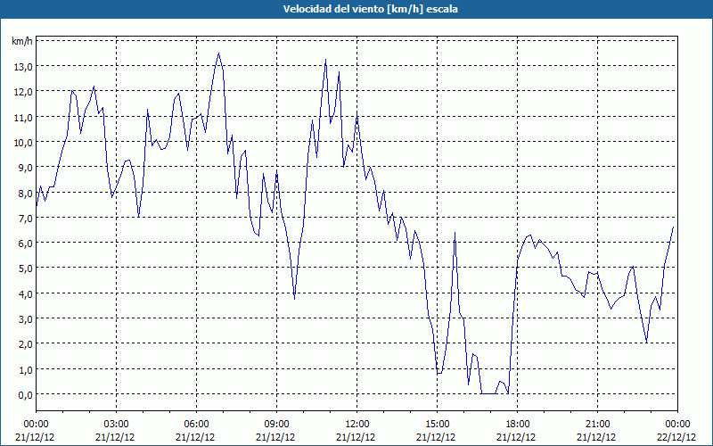Click the "15:00" time label
Viewport: 713px width, 446px height.
(438, 425)
